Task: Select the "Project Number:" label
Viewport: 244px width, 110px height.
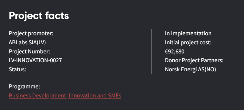Action: 29,51
